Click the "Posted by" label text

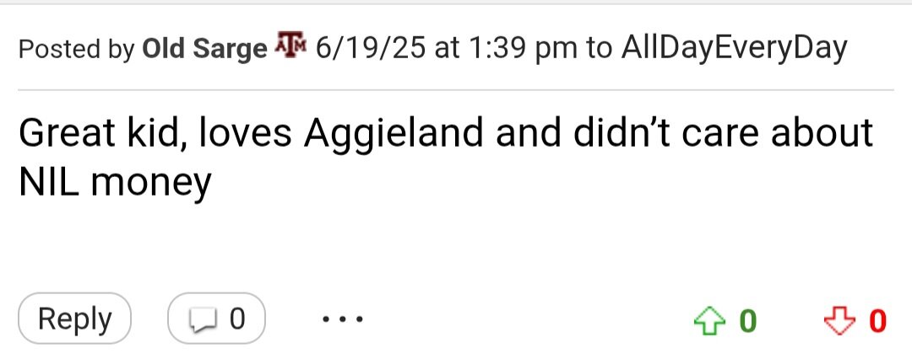pos(77,49)
